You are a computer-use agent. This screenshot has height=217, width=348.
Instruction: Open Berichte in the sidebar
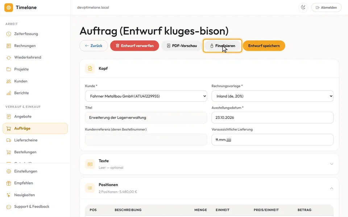click(35, 93)
